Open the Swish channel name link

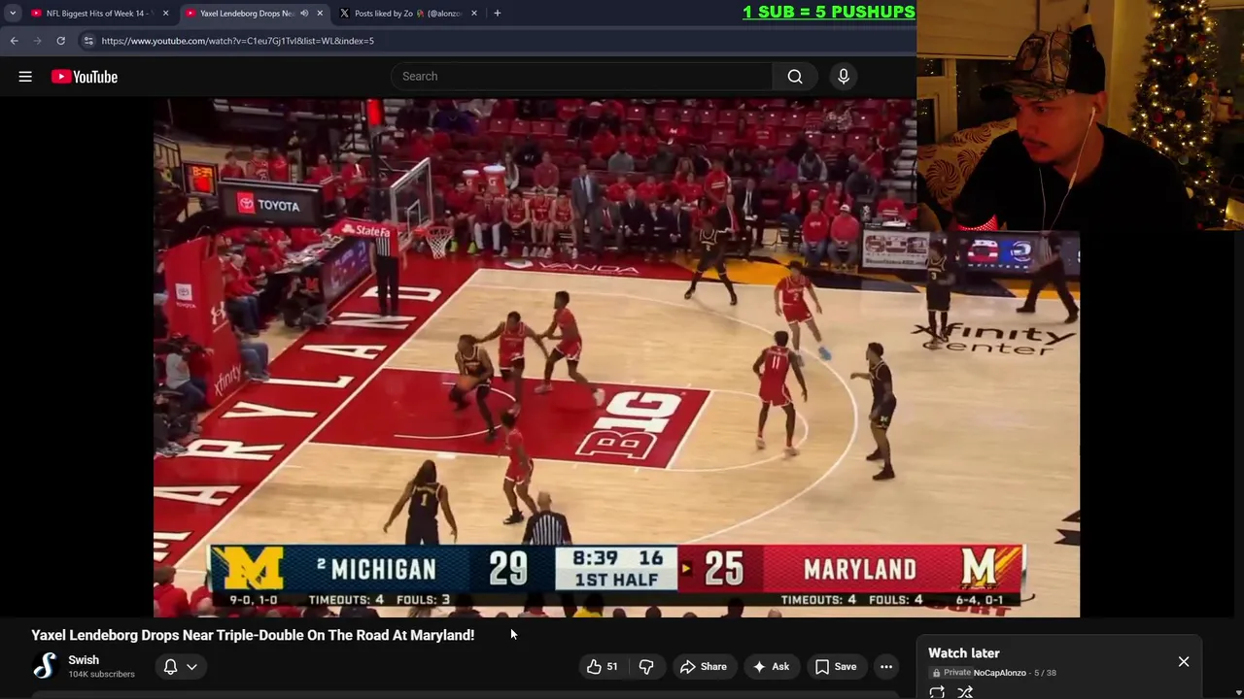(x=84, y=660)
